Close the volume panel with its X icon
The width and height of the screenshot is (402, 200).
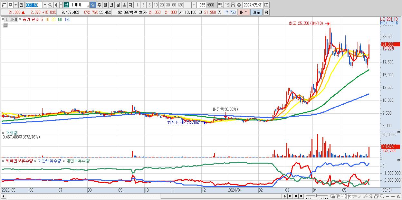[399, 132]
